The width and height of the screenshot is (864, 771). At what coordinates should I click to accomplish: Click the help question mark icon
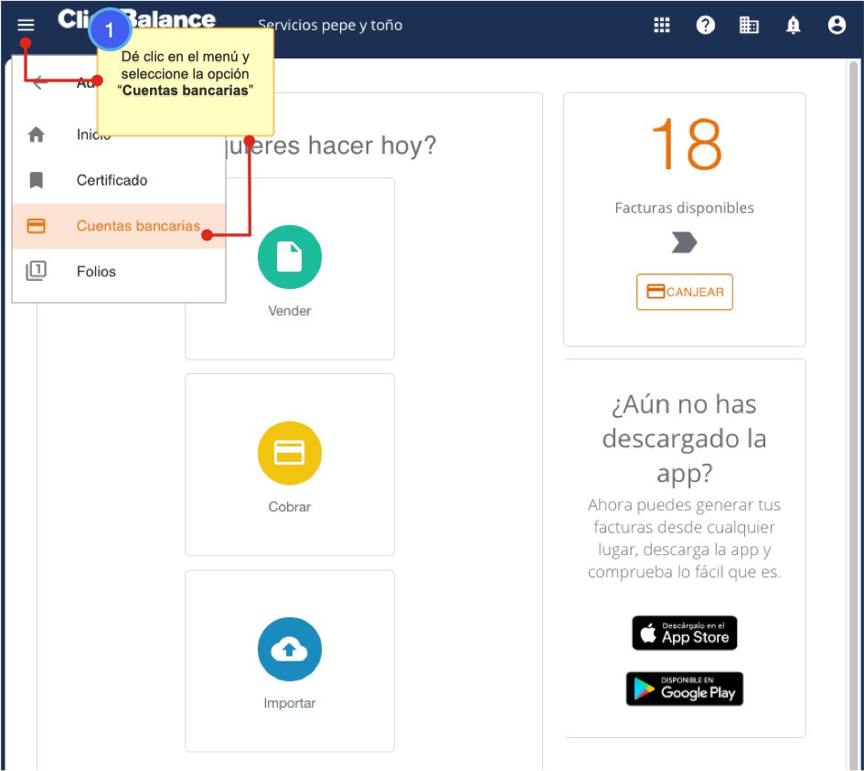coord(706,26)
